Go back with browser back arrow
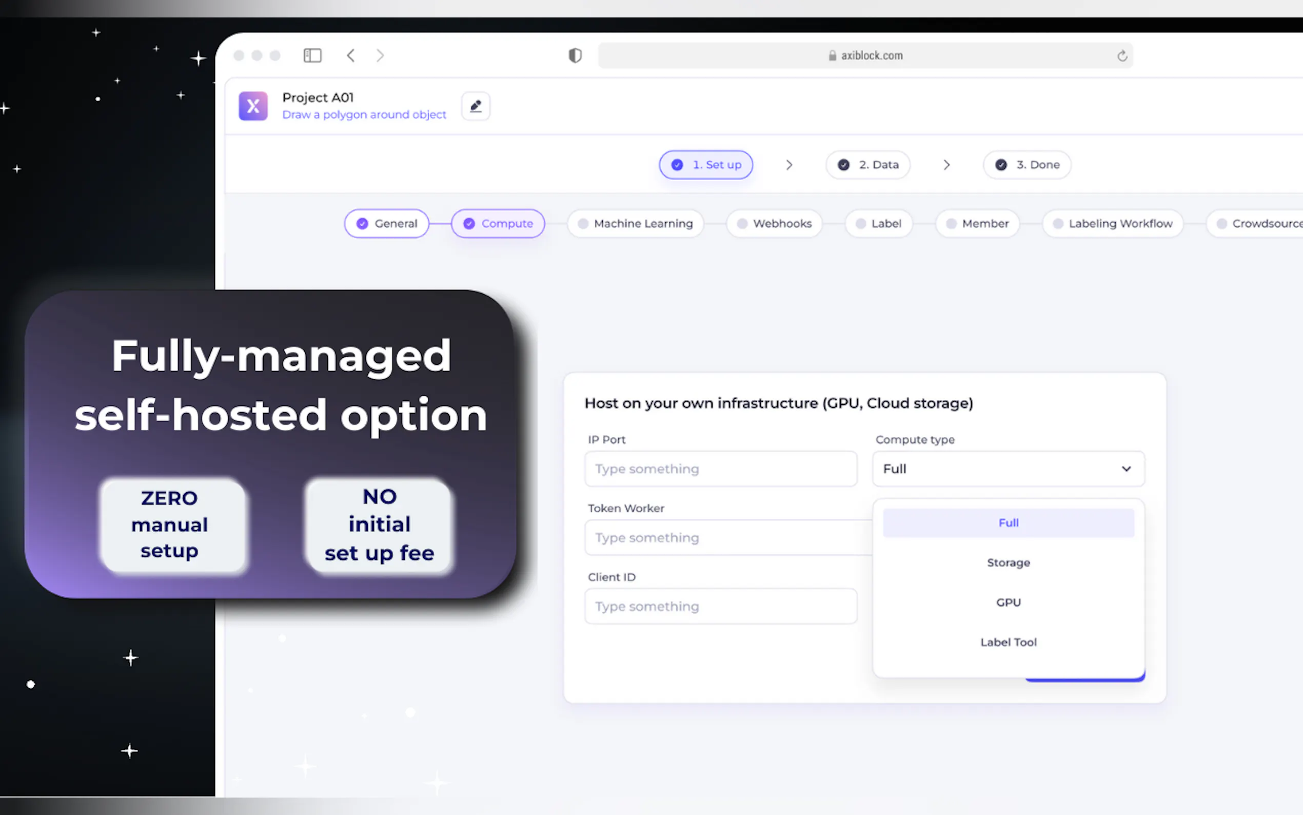Viewport: 1303px width, 815px height. [351, 55]
